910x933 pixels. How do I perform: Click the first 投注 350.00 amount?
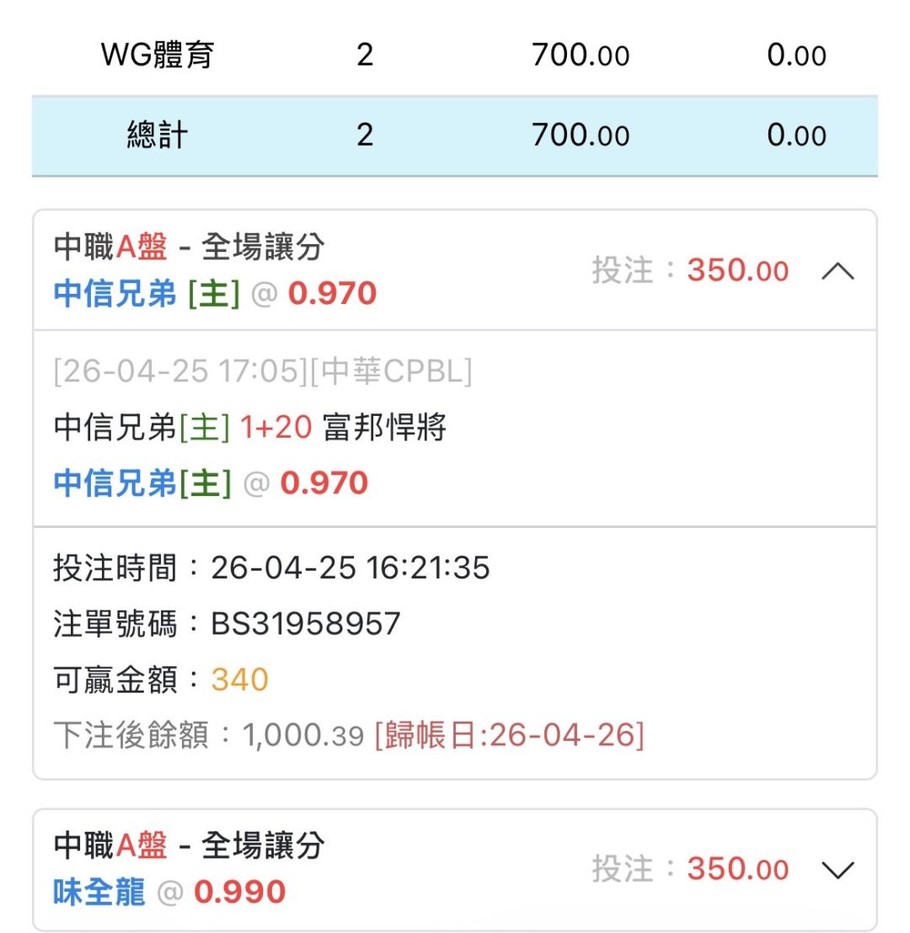pyautogui.click(x=737, y=271)
